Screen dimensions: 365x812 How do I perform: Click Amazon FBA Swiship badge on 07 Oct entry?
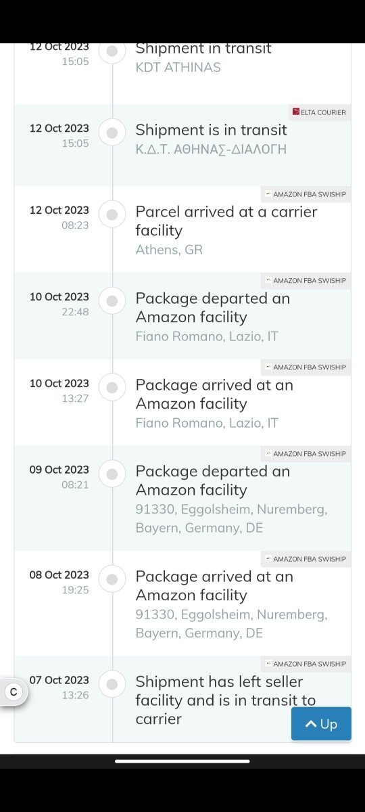point(306,664)
